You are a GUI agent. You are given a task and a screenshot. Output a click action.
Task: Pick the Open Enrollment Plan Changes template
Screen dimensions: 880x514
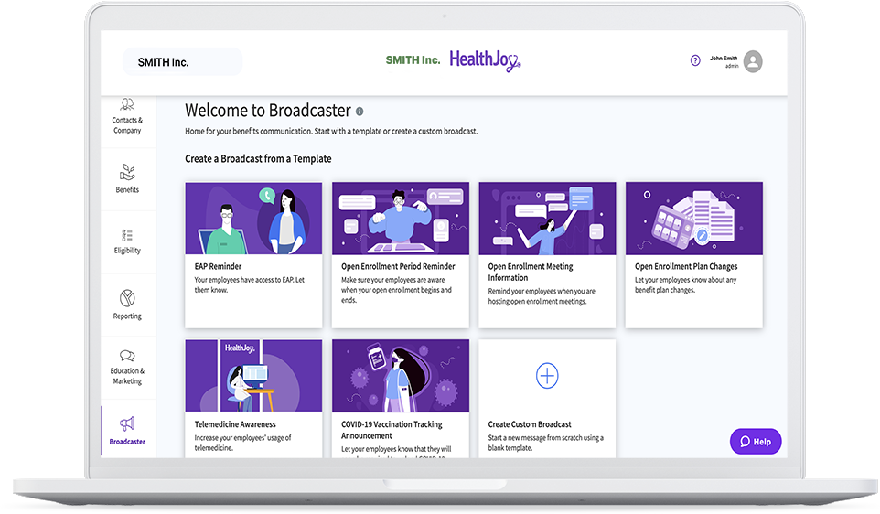click(693, 255)
